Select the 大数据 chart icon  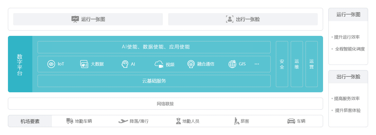click(84, 64)
